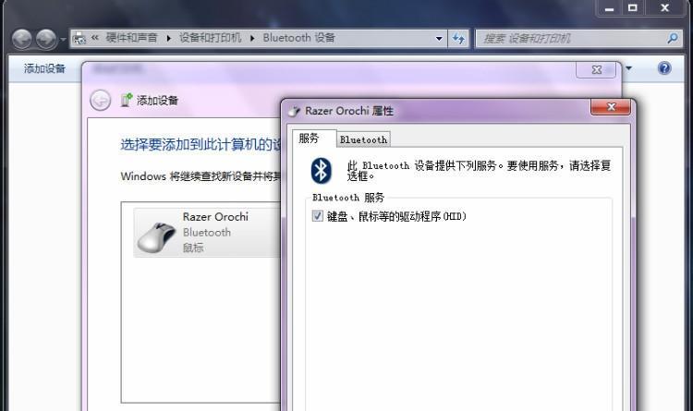This screenshot has width=693, height=411.
Task: Click the Razer Orochi 属性 title bar icon
Action: [294, 111]
